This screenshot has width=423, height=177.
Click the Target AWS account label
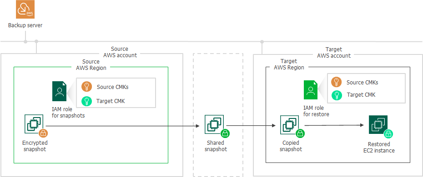point(334,53)
